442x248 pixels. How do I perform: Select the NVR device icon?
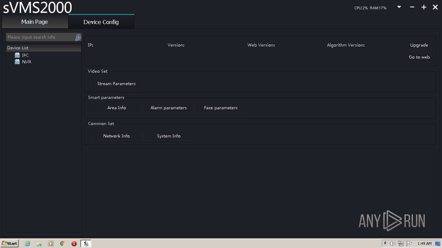click(17, 62)
